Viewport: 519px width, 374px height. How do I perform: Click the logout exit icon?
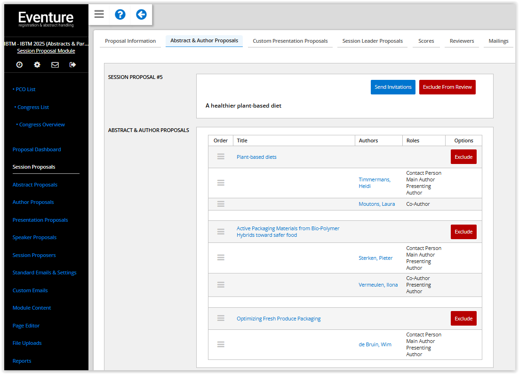(x=72, y=65)
